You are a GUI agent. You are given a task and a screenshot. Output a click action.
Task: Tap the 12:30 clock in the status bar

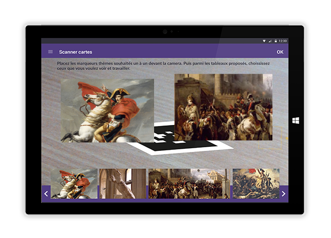click(282, 41)
